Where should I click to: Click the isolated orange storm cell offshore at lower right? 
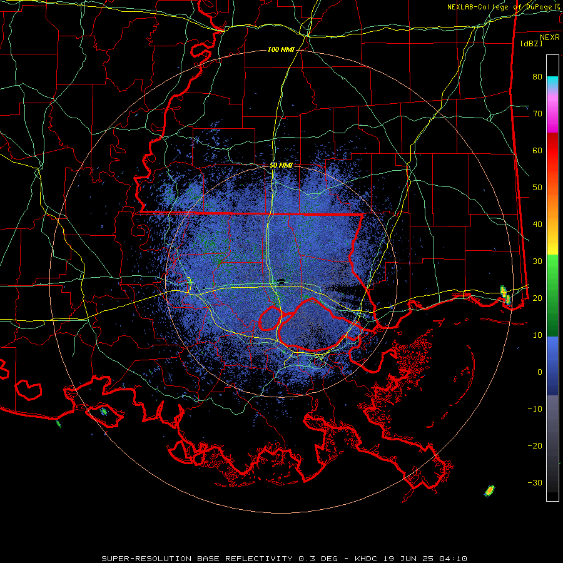point(489,490)
